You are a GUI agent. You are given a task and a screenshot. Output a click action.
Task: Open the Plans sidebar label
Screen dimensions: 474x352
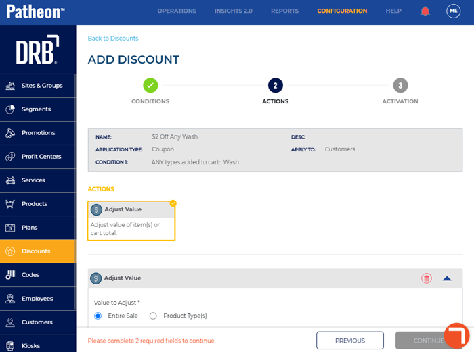(x=29, y=228)
